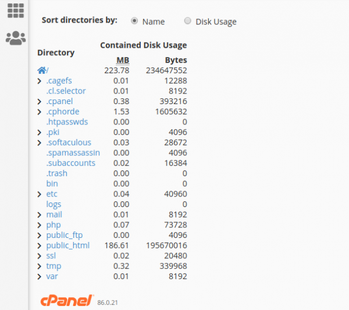Select Disk Usage sort radio button
Viewport: 349px width, 310px height.
(188, 21)
